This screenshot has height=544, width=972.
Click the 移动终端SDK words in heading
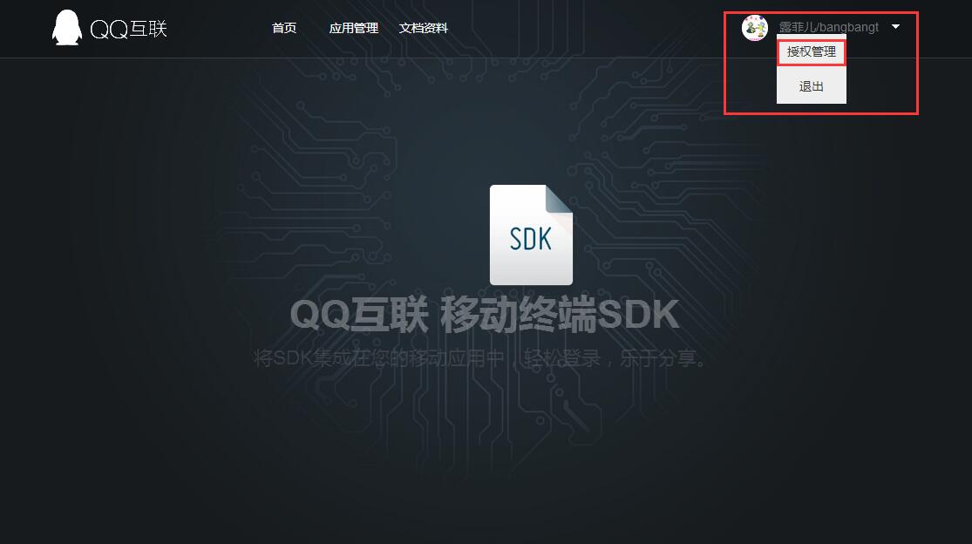(x=560, y=315)
